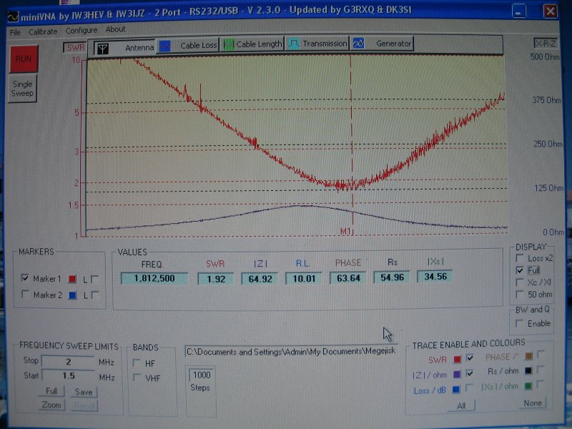Click the All traces button

coord(461,405)
